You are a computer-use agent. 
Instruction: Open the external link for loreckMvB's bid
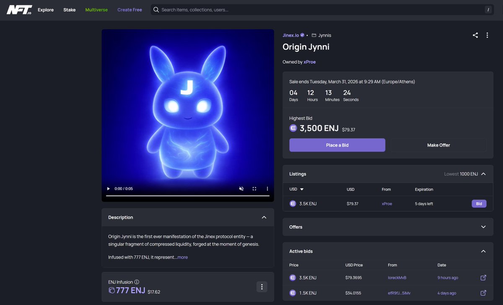point(483,277)
